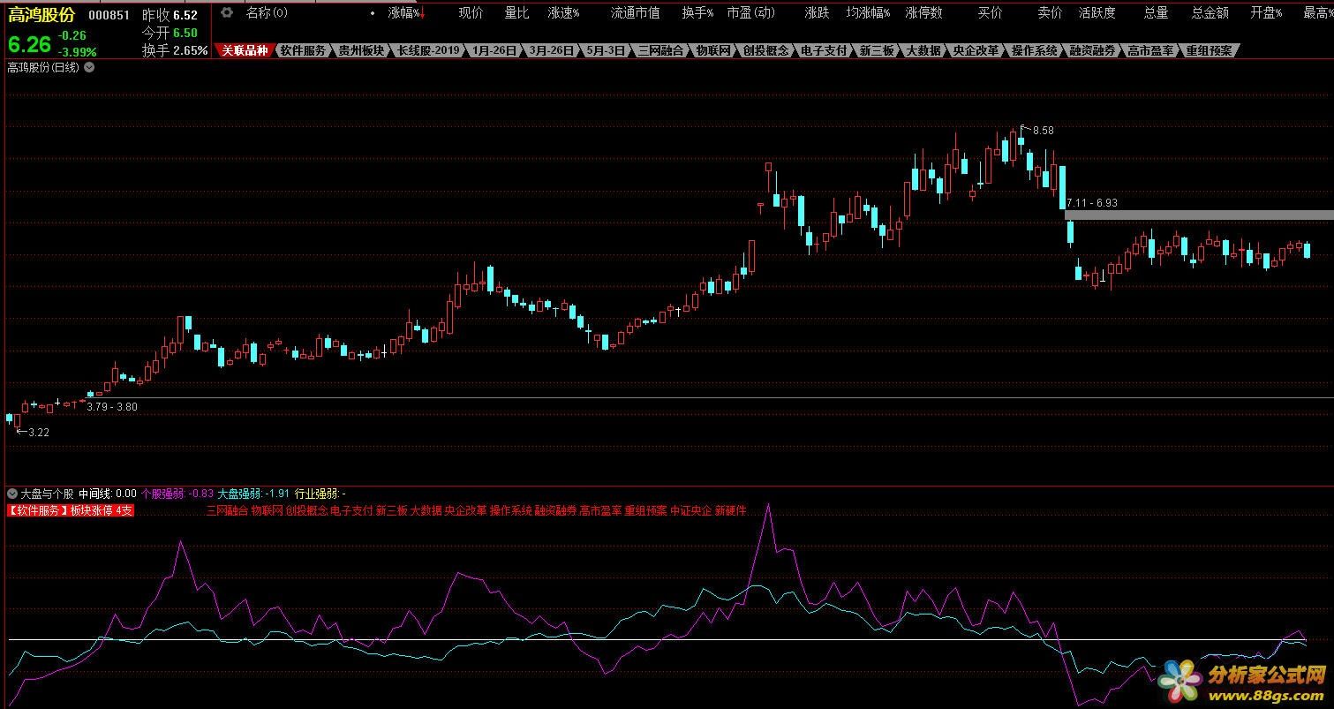Sort by the 流通市值 column header
This screenshot has width=1334, height=709.
coord(635,12)
